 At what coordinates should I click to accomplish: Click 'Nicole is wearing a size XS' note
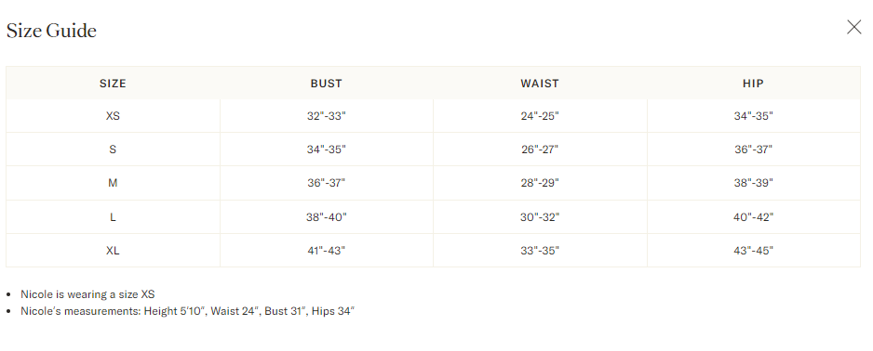87,294
